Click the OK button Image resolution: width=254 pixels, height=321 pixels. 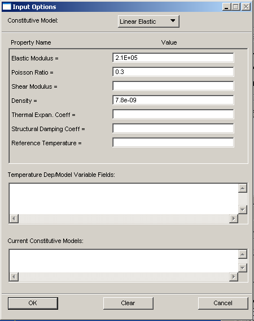click(x=33, y=303)
